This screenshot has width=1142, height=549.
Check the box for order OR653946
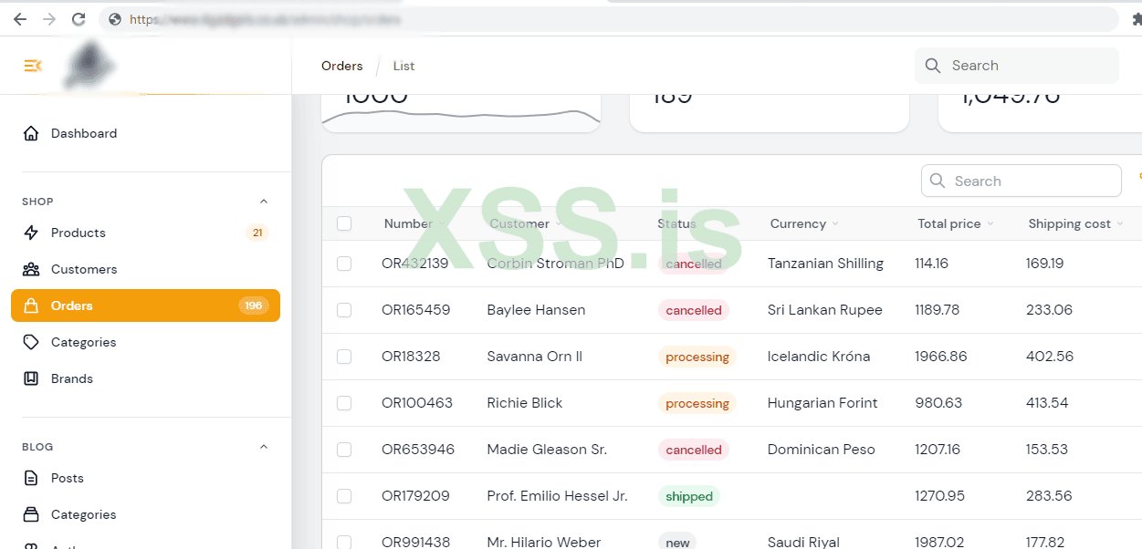coord(344,450)
